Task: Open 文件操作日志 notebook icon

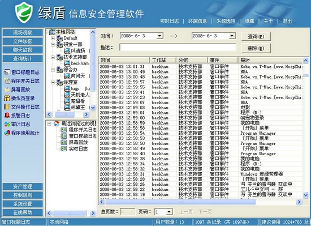Action: click(x=7, y=107)
